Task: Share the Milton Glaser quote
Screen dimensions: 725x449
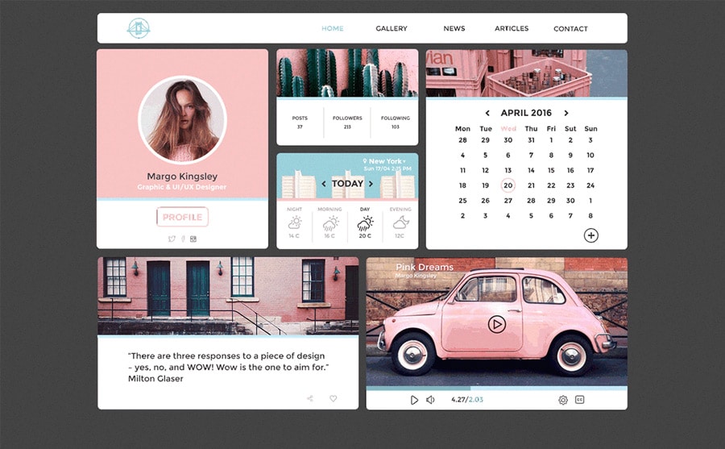Action: pos(310,398)
